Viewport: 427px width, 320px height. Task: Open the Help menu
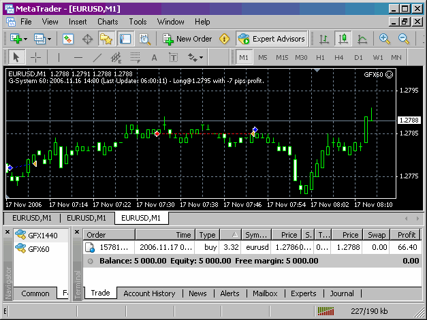point(202,22)
